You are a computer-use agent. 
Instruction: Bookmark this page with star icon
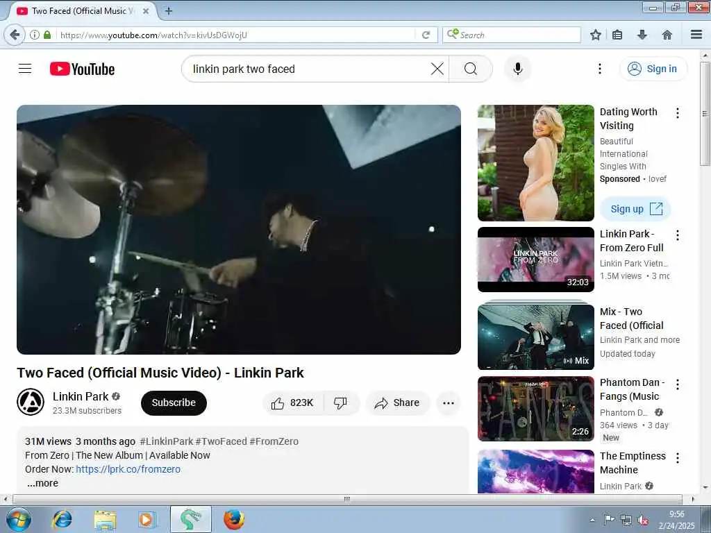pos(595,35)
